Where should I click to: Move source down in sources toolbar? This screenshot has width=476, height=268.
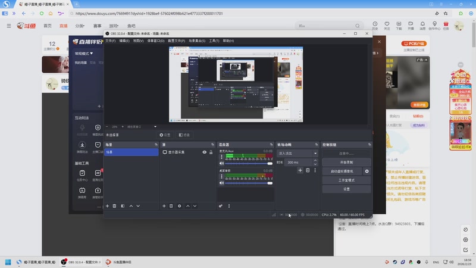pos(195,206)
